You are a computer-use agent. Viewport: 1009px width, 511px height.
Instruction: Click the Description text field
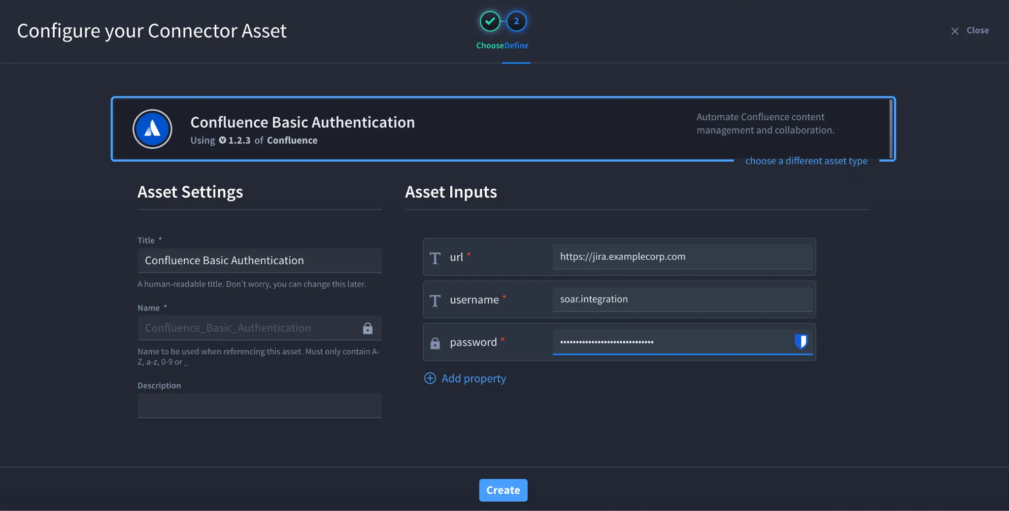[260, 406]
